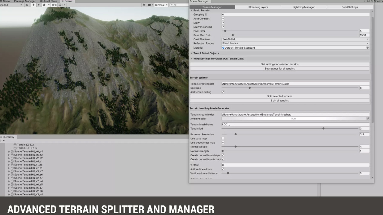Click cube icon of Scene Terrain HQ_x6_z2

coord(12,155)
